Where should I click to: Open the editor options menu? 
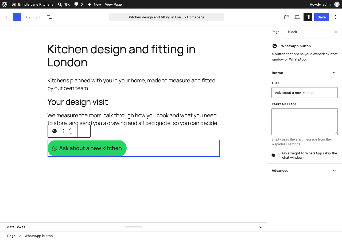coord(336,17)
